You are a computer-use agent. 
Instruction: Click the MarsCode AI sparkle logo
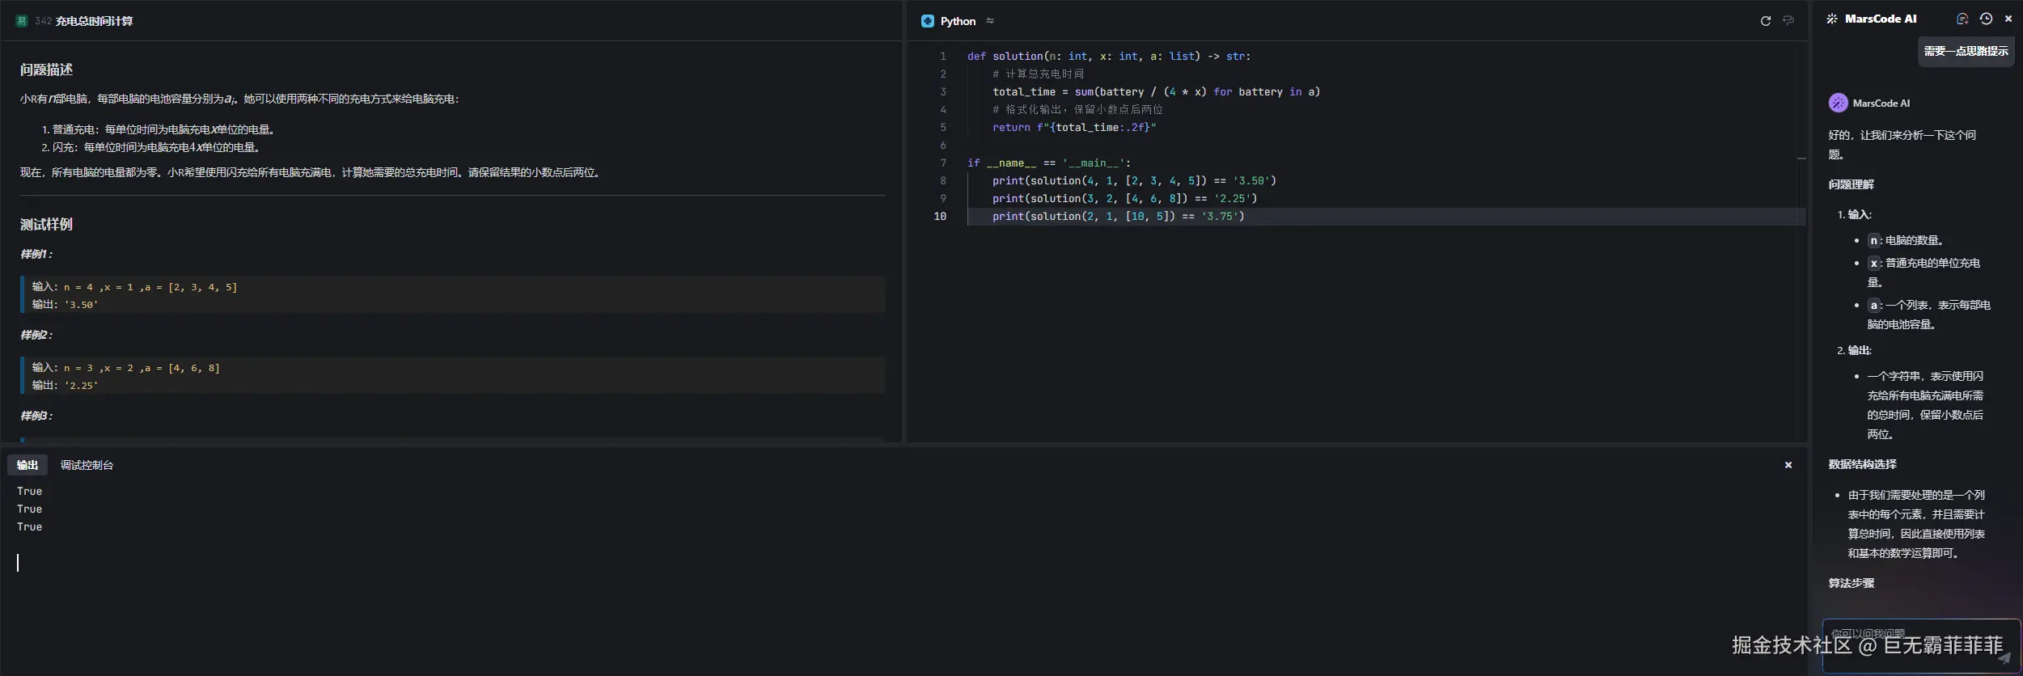pos(1832,19)
